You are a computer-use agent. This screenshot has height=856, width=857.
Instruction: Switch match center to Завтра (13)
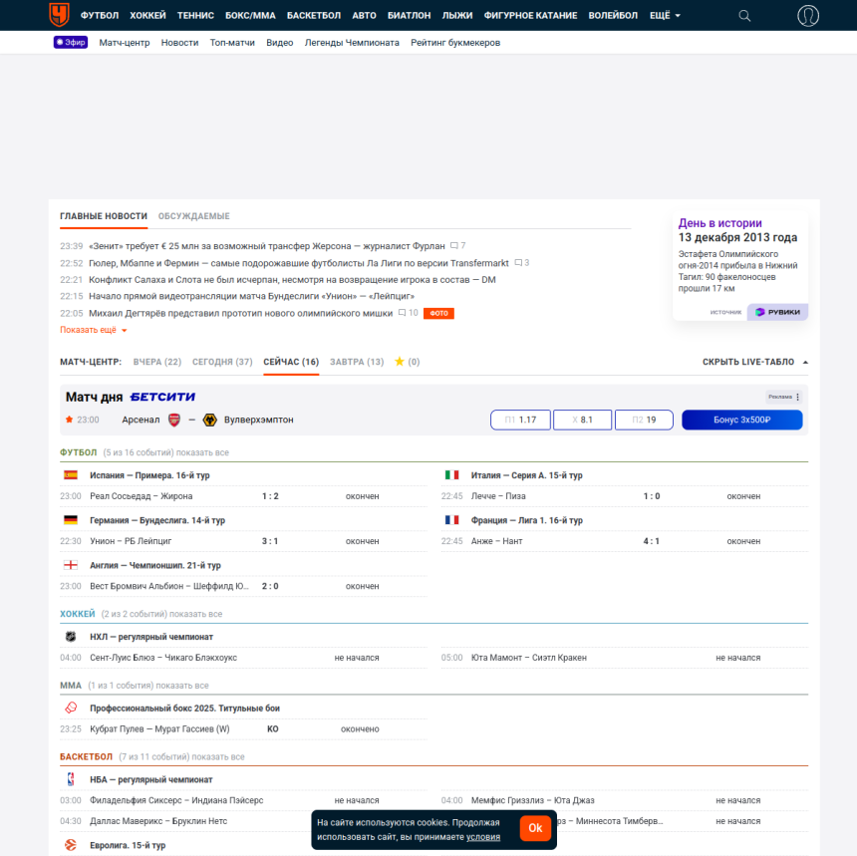tap(357, 362)
